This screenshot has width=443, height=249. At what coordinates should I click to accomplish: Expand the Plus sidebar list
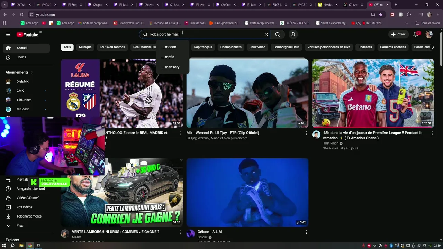tap(26, 225)
